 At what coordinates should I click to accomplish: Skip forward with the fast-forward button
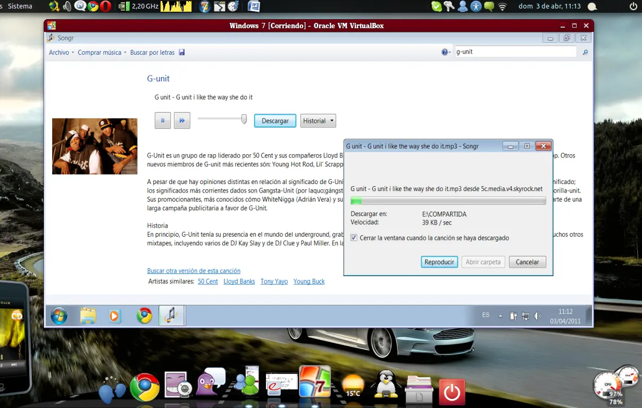coord(182,121)
